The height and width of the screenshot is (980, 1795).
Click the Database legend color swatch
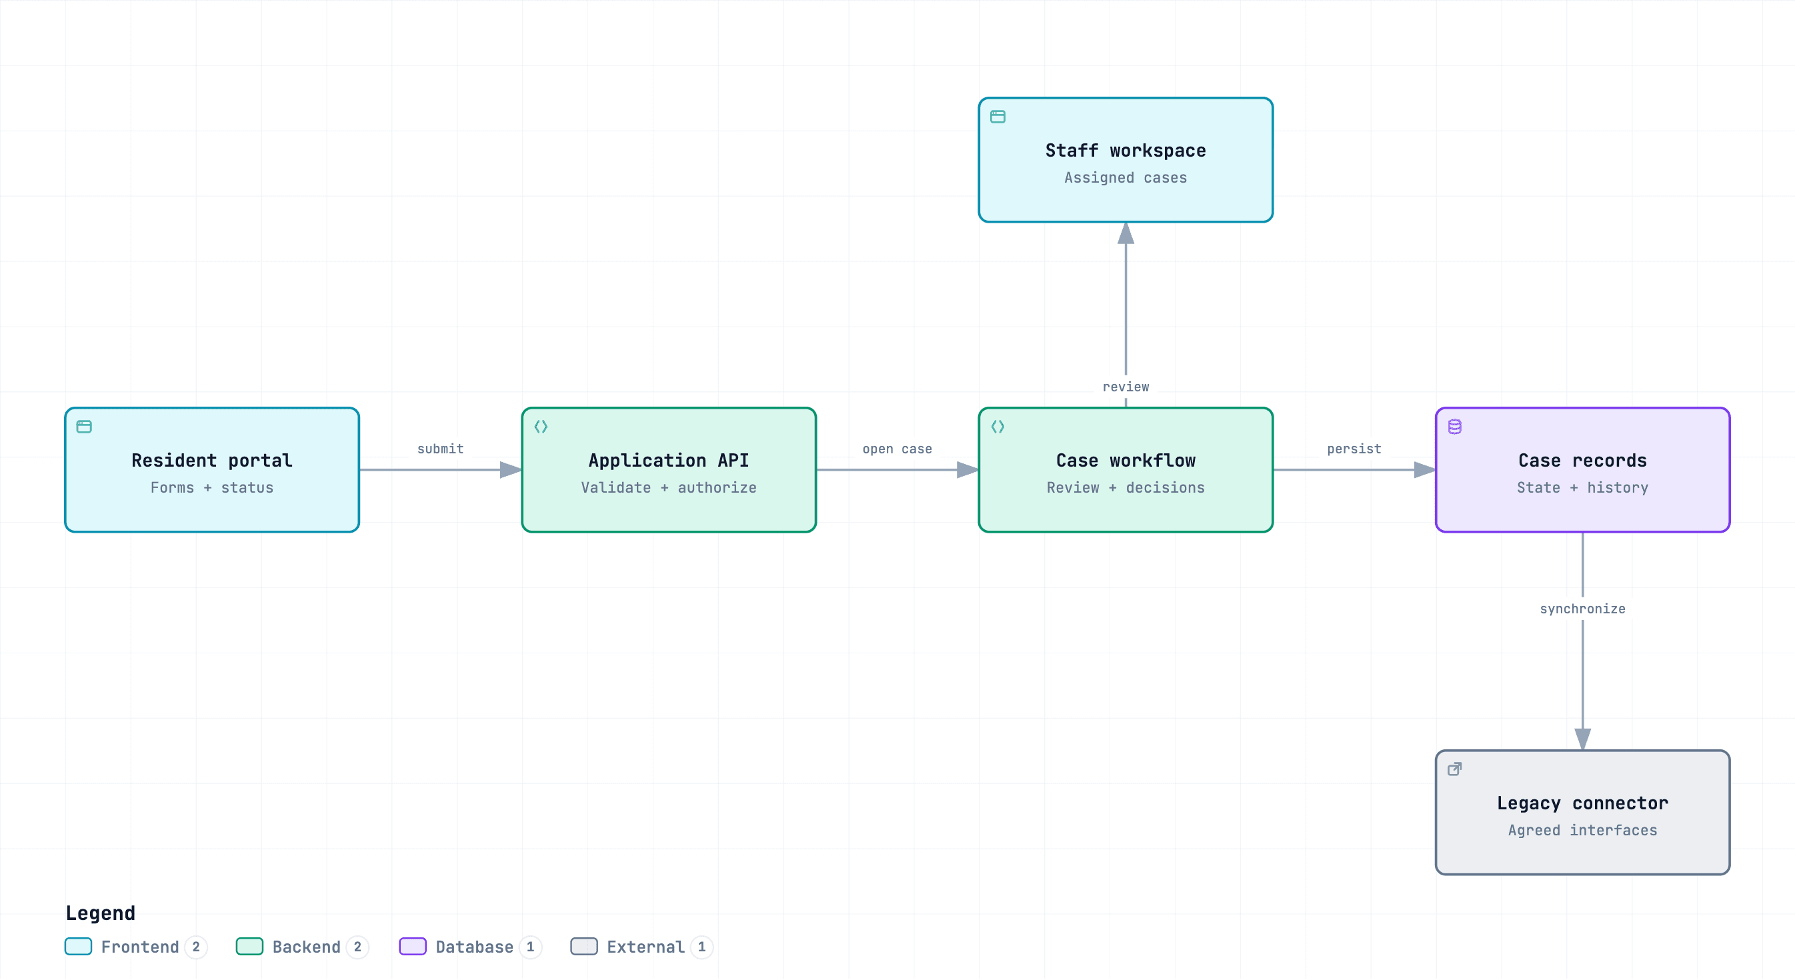point(413,947)
